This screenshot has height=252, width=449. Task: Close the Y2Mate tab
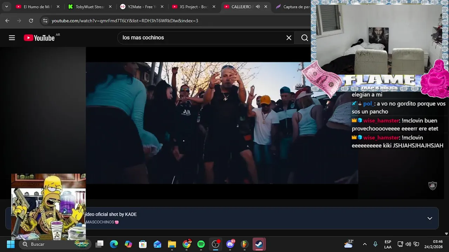point(162,7)
